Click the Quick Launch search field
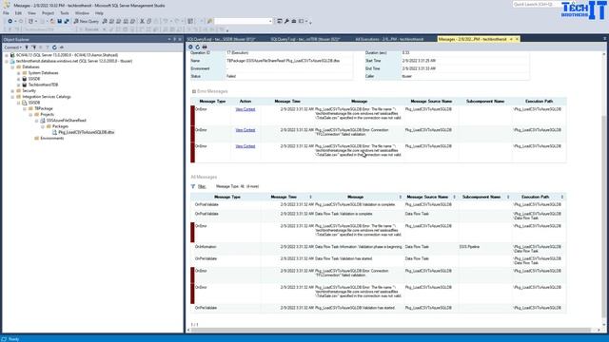The width and height of the screenshot is (609, 342). tap(536, 4)
